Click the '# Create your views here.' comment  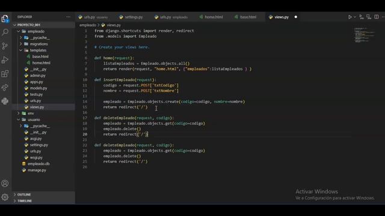coord(122,47)
